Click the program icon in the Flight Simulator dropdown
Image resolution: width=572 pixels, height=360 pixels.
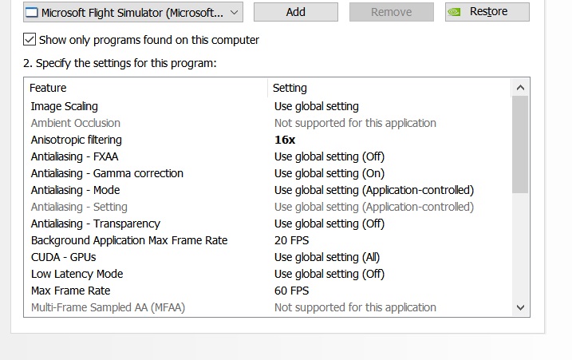(x=31, y=13)
